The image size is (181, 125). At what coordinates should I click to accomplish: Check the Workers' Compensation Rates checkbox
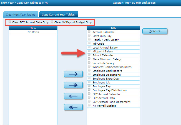[x=89, y=67]
